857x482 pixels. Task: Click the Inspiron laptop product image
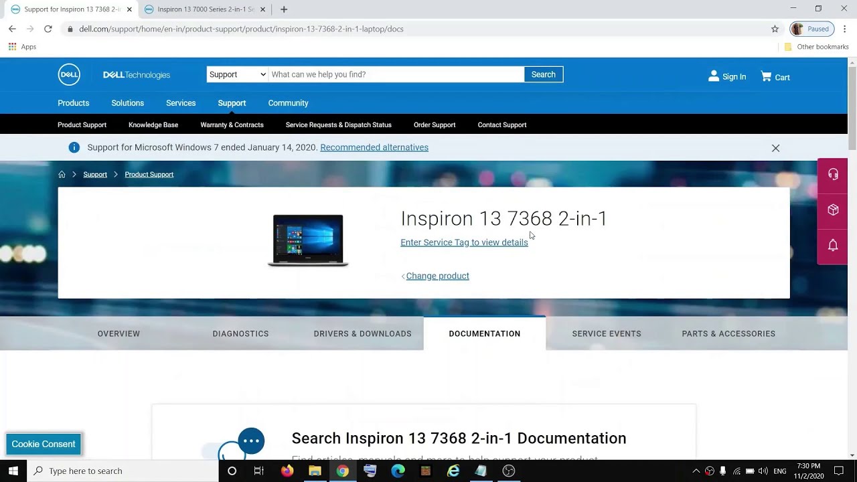308,240
